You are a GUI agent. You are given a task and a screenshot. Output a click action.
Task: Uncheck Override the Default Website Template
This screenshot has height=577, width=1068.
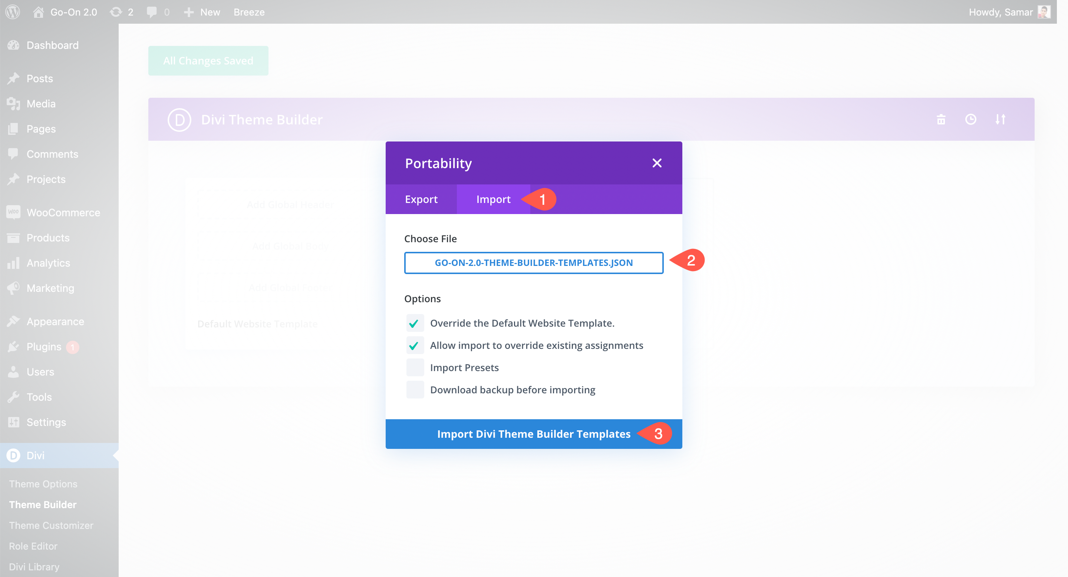click(415, 323)
